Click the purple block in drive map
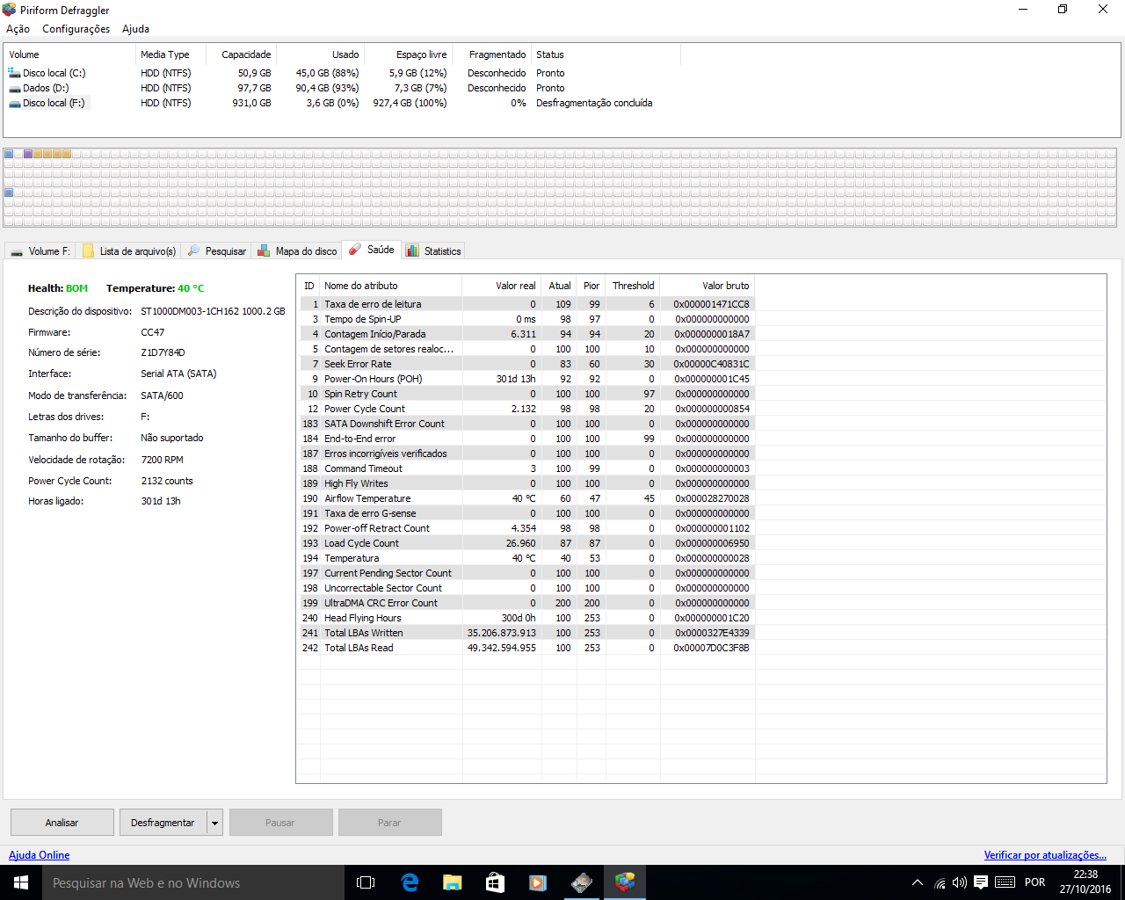The width and height of the screenshot is (1125, 900). pyautogui.click(x=28, y=154)
